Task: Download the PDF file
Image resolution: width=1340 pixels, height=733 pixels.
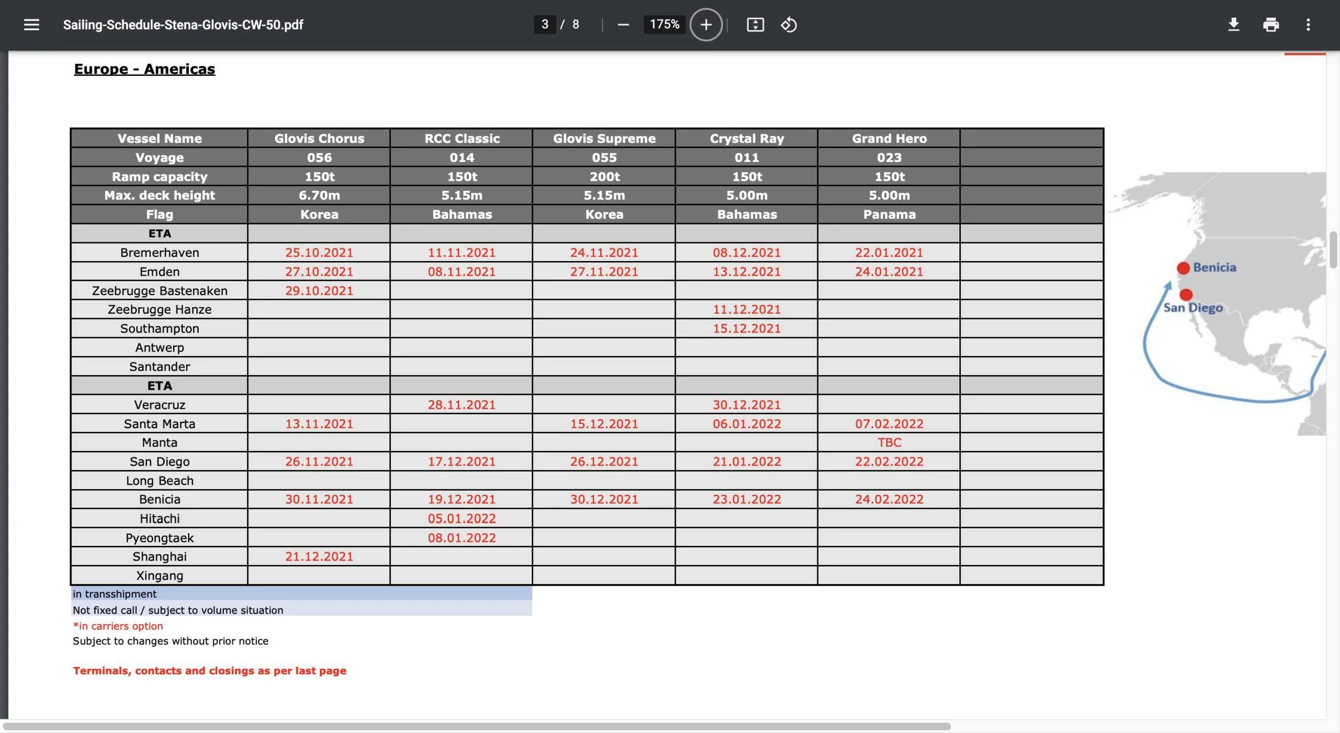Action: tap(1234, 25)
